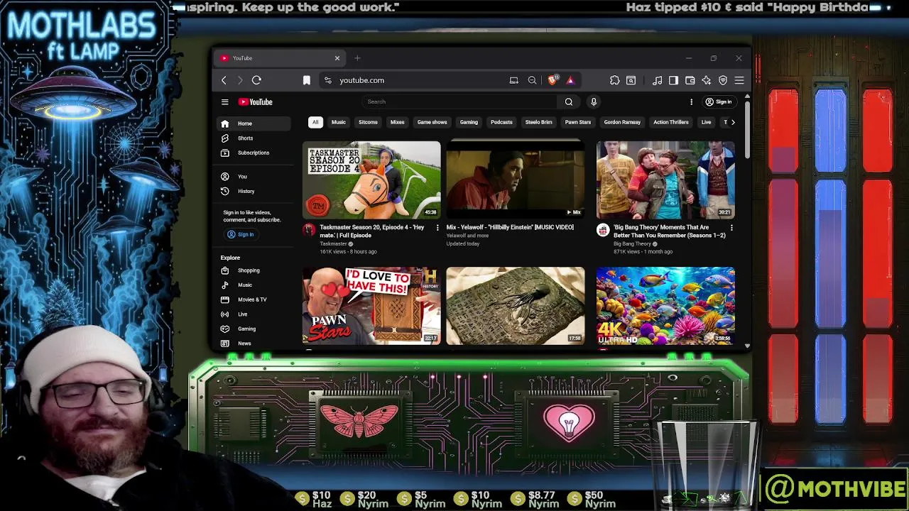Image resolution: width=909 pixels, height=511 pixels.
Task: Select the Game shows filter chip
Action: click(x=432, y=122)
